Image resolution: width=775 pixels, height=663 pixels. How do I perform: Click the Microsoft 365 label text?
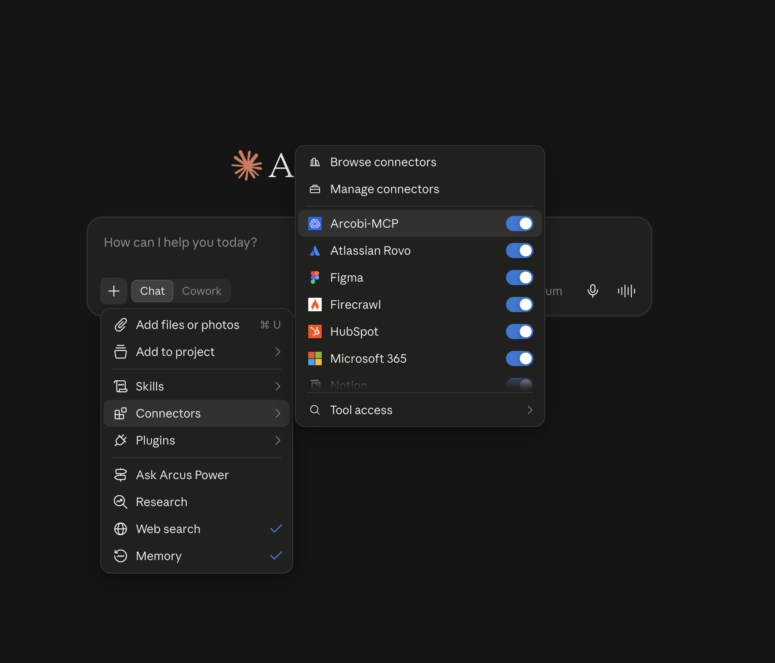tap(368, 358)
